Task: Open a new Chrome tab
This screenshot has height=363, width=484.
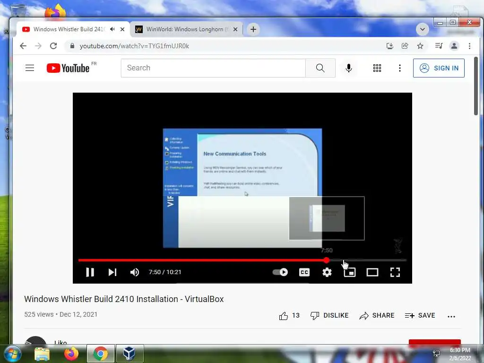Action: pyautogui.click(x=253, y=29)
